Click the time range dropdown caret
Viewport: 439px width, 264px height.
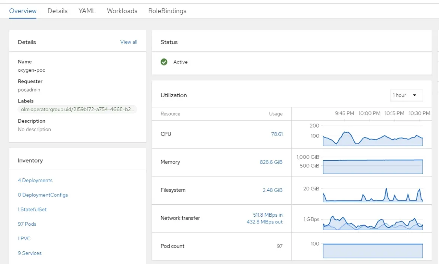[x=414, y=95]
